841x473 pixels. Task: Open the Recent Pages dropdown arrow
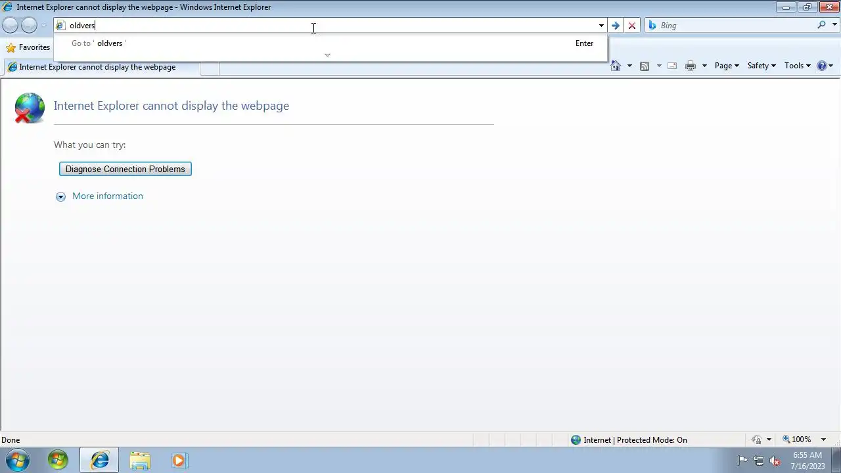click(44, 26)
